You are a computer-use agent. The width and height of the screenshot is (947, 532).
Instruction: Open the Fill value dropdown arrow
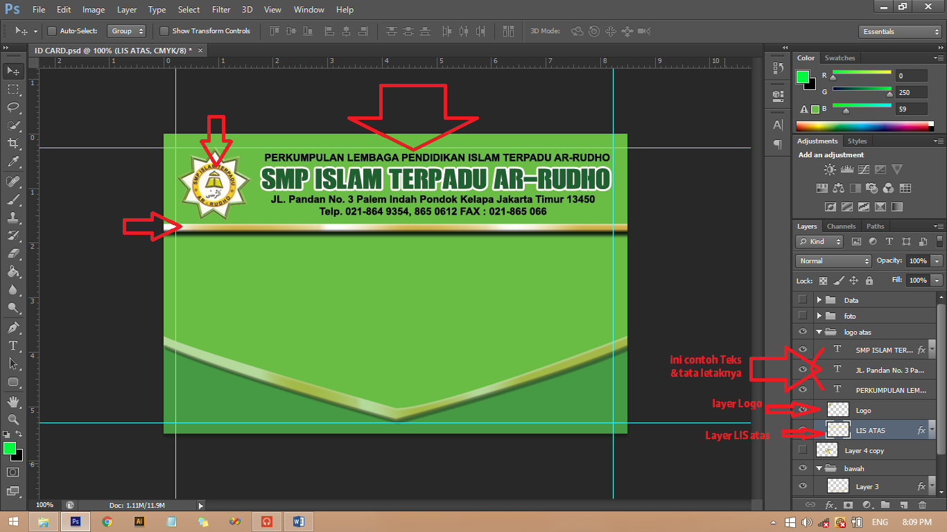(937, 281)
